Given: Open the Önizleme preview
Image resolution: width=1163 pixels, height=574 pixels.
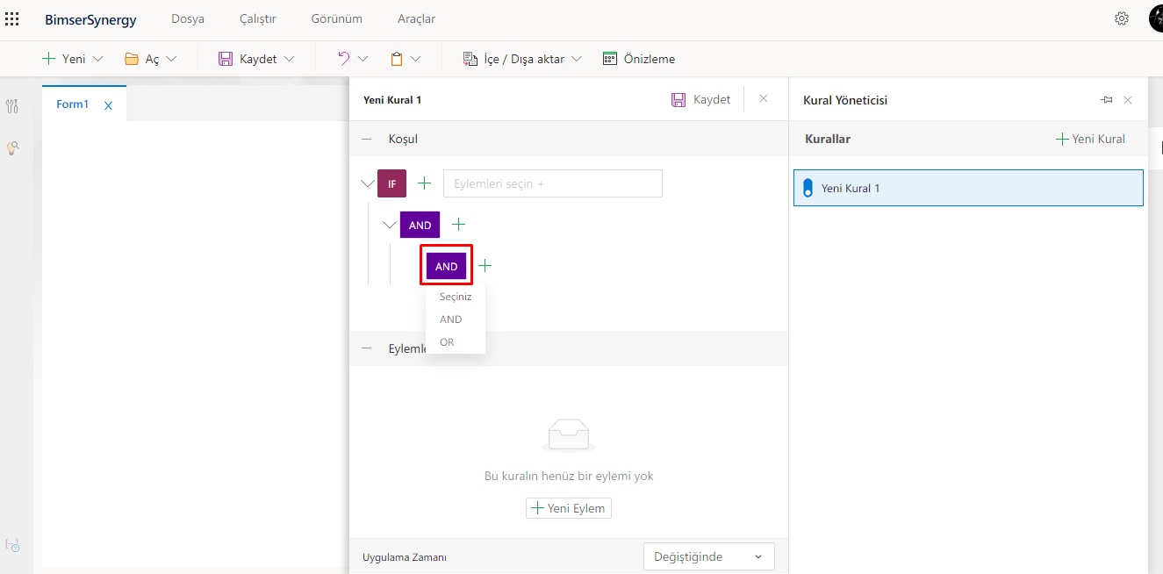Looking at the screenshot, I should coord(639,59).
